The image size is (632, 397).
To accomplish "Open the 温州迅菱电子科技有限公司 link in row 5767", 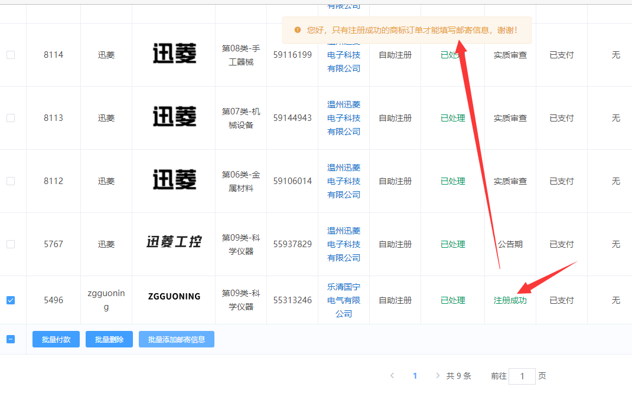I will pos(344,244).
